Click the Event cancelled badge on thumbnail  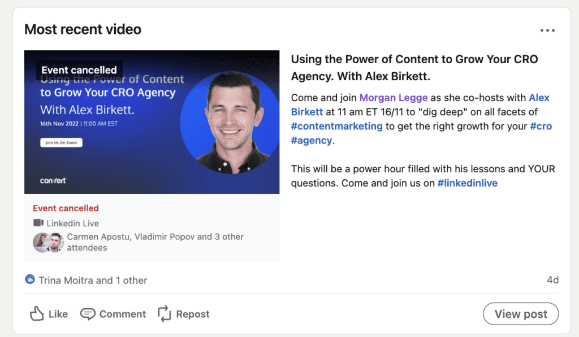click(79, 70)
